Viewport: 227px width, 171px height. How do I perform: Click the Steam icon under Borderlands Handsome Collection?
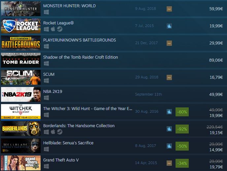tap(60, 132)
